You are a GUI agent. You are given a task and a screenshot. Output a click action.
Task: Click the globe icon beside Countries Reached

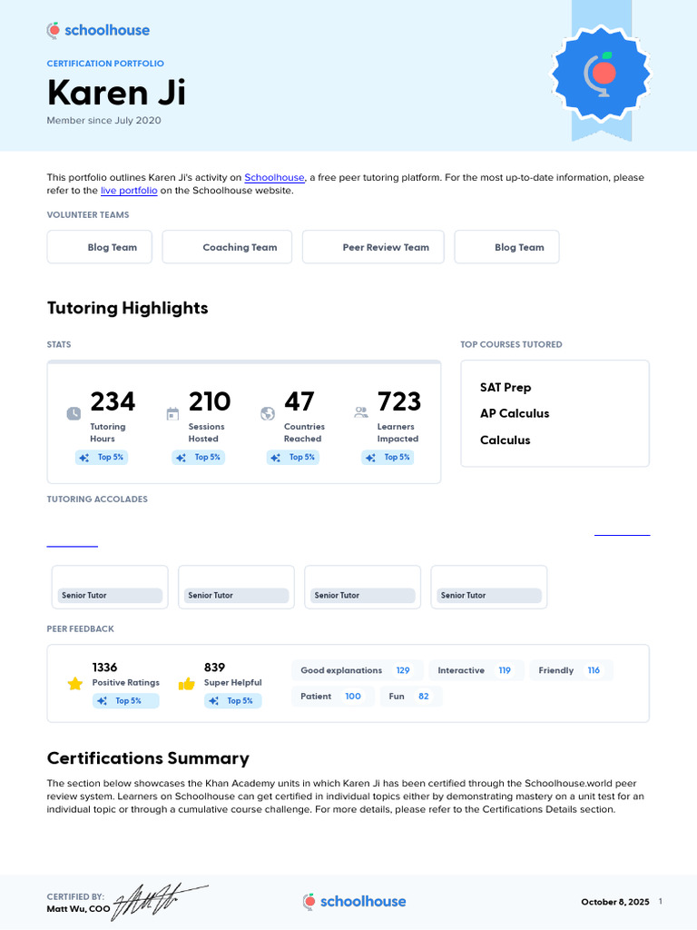[268, 413]
